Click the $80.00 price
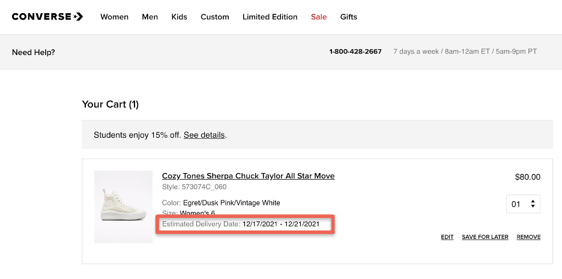562x279 pixels. tap(528, 177)
